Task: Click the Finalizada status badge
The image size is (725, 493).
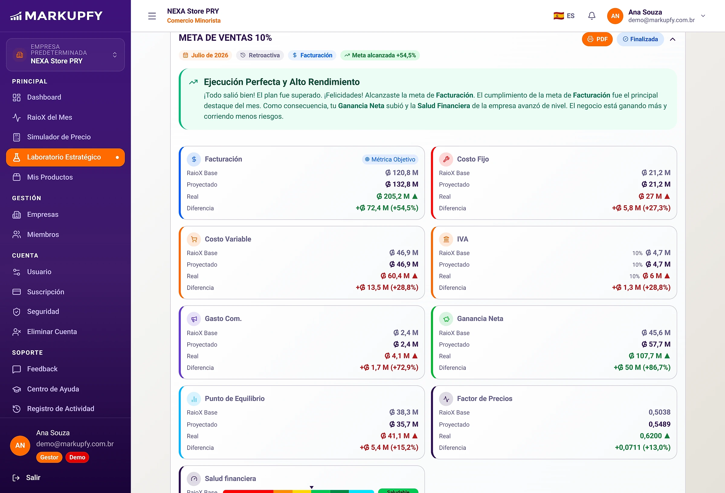Action: point(640,39)
